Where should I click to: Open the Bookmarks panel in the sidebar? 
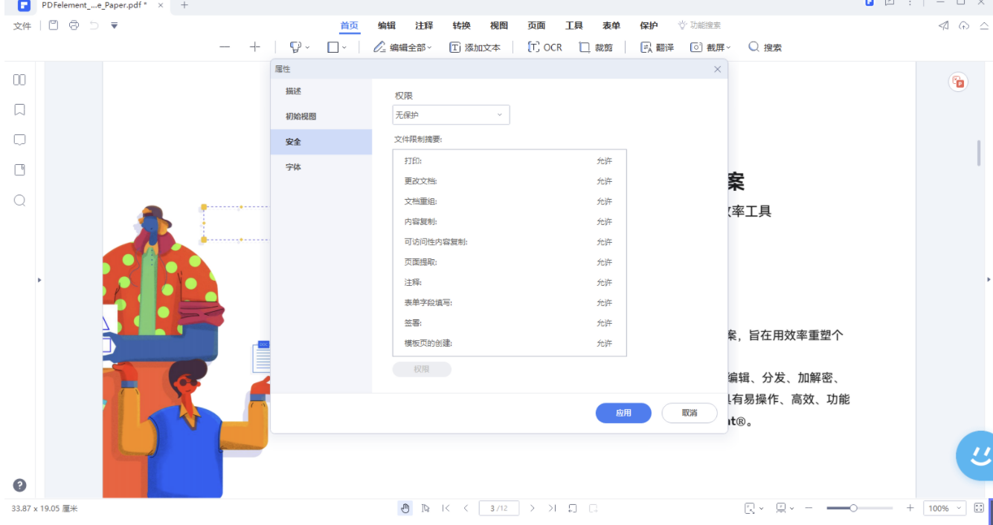click(x=19, y=108)
